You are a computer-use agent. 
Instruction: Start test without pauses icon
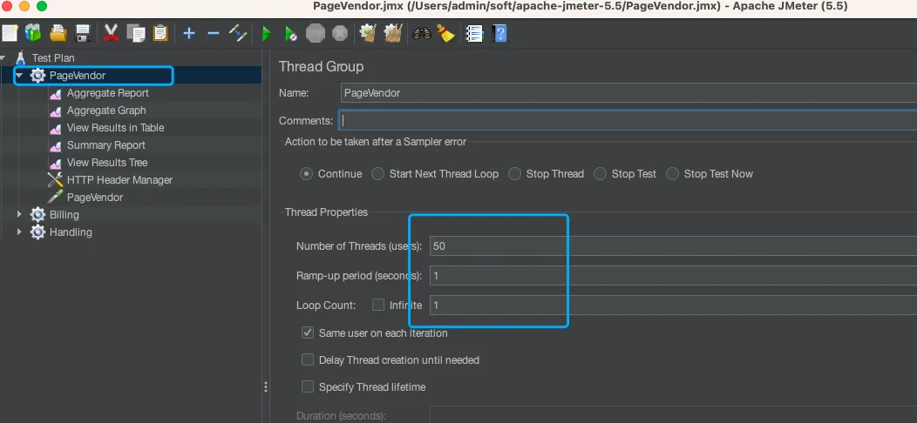point(291,33)
